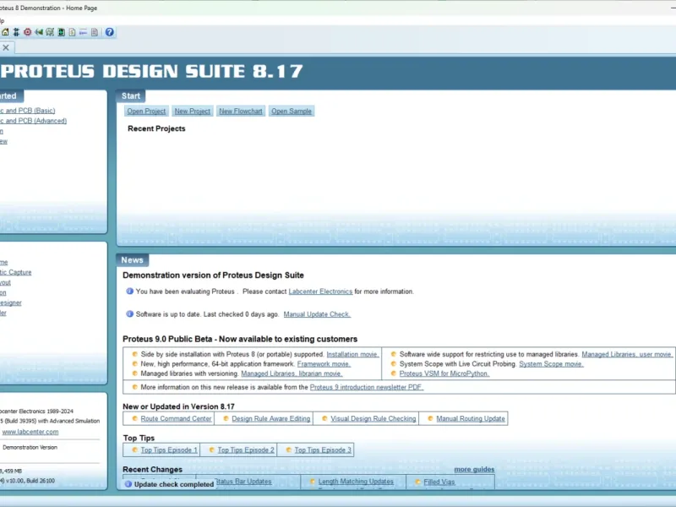This screenshot has width=676, height=507.
Task: Follow the Labcenter Electronics contact link
Action: 320,292
